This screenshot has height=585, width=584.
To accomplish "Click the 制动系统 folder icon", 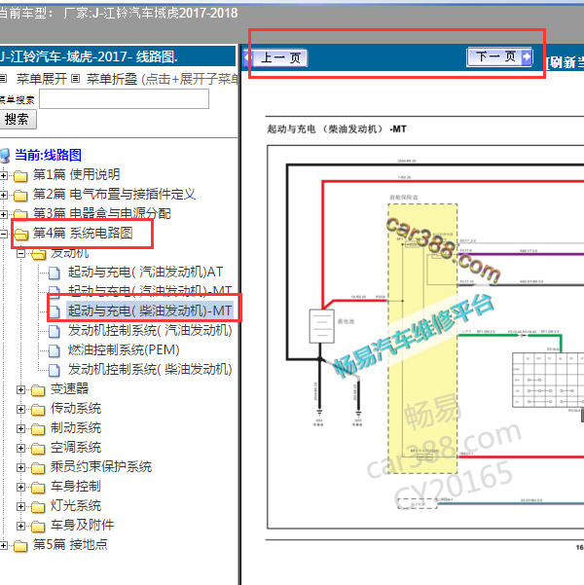I will (x=38, y=428).
